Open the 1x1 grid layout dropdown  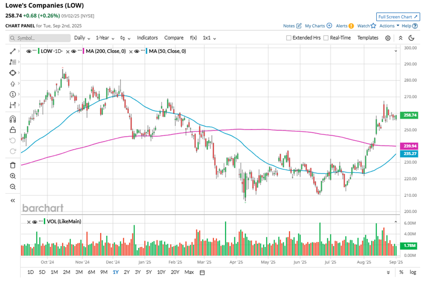pos(209,38)
